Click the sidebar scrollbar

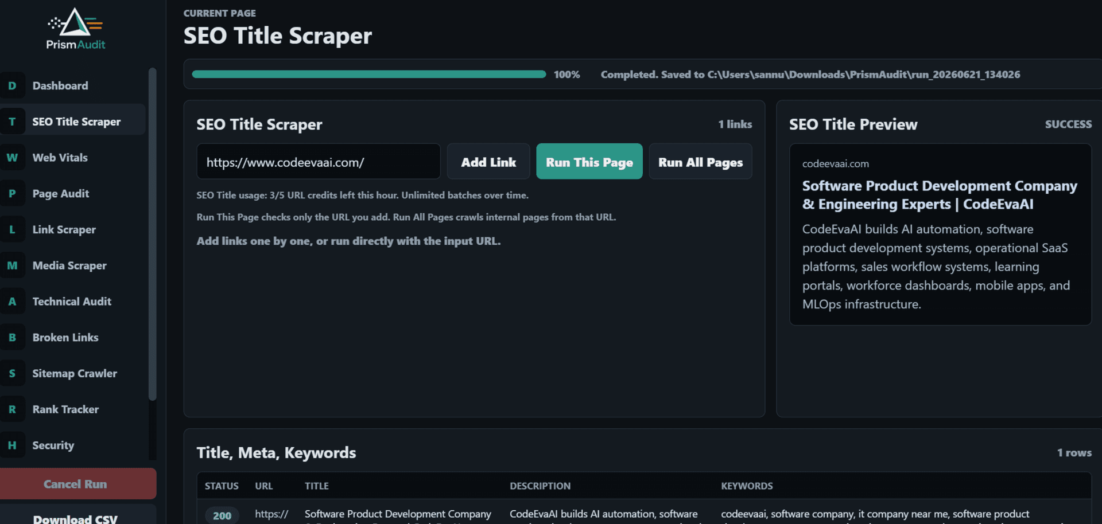152,234
